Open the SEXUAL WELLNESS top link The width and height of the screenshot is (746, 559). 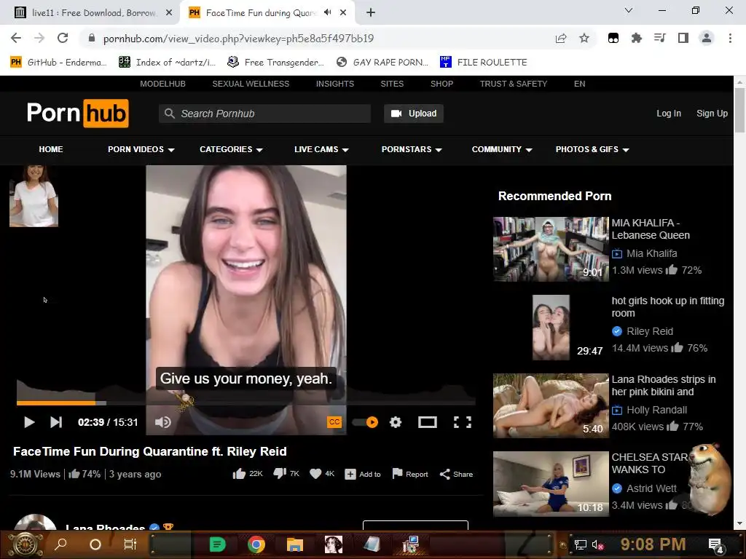coord(251,84)
